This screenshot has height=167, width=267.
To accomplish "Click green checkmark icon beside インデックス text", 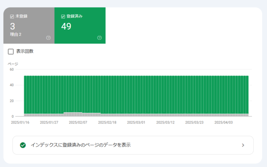I will pyautogui.click(x=23, y=145).
